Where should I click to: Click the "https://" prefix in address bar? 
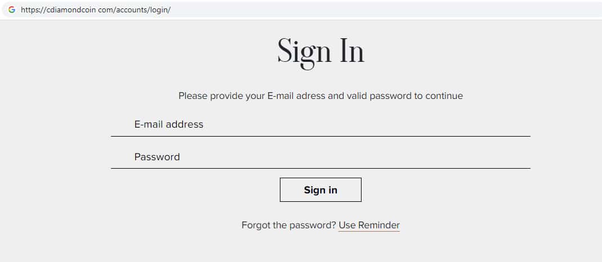tap(33, 10)
